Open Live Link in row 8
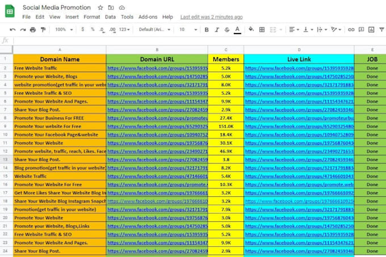Screen dimensions: 386x257 coord(299,118)
